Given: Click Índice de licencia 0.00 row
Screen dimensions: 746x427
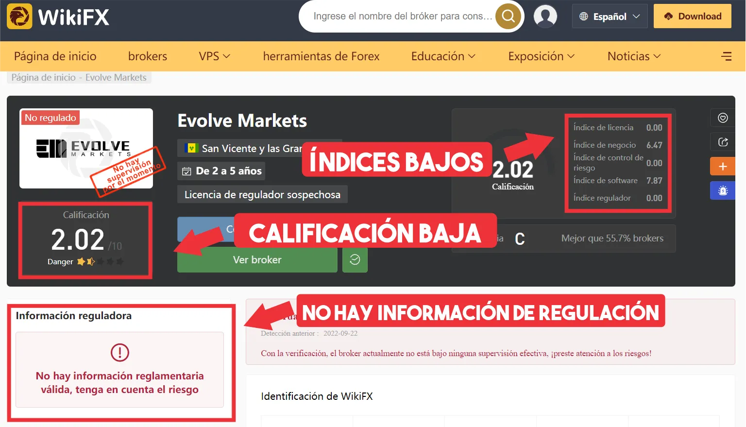Looking at the screenshot, I should tap(618, 127).
